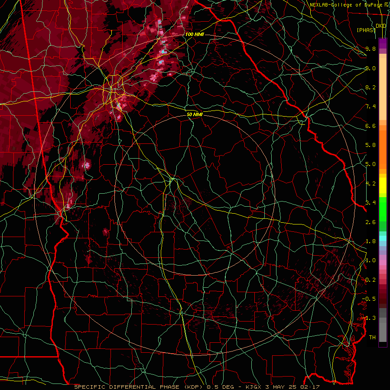Click the [PHAS] legend label
390x390 pixels.
coord(366,30)
